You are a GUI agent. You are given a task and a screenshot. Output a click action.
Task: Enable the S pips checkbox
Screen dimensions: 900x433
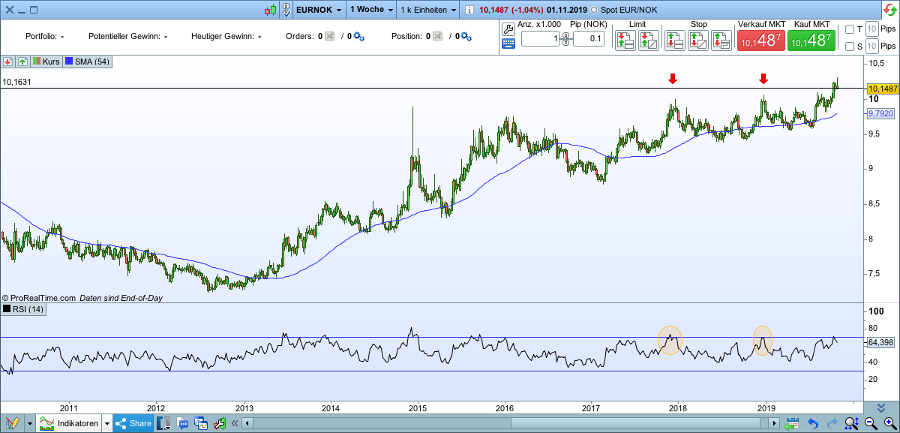click(850, 47)
